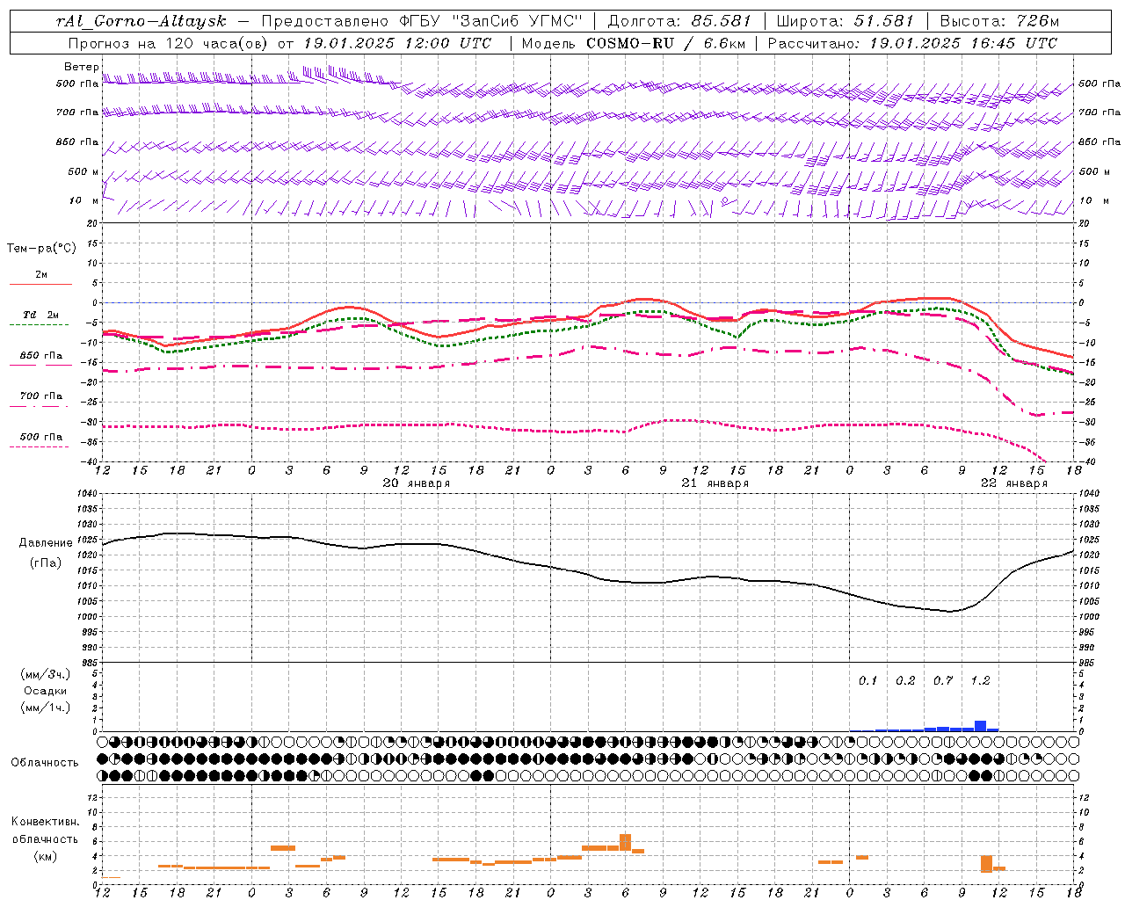Click the Ветер wind panel label

82,67
